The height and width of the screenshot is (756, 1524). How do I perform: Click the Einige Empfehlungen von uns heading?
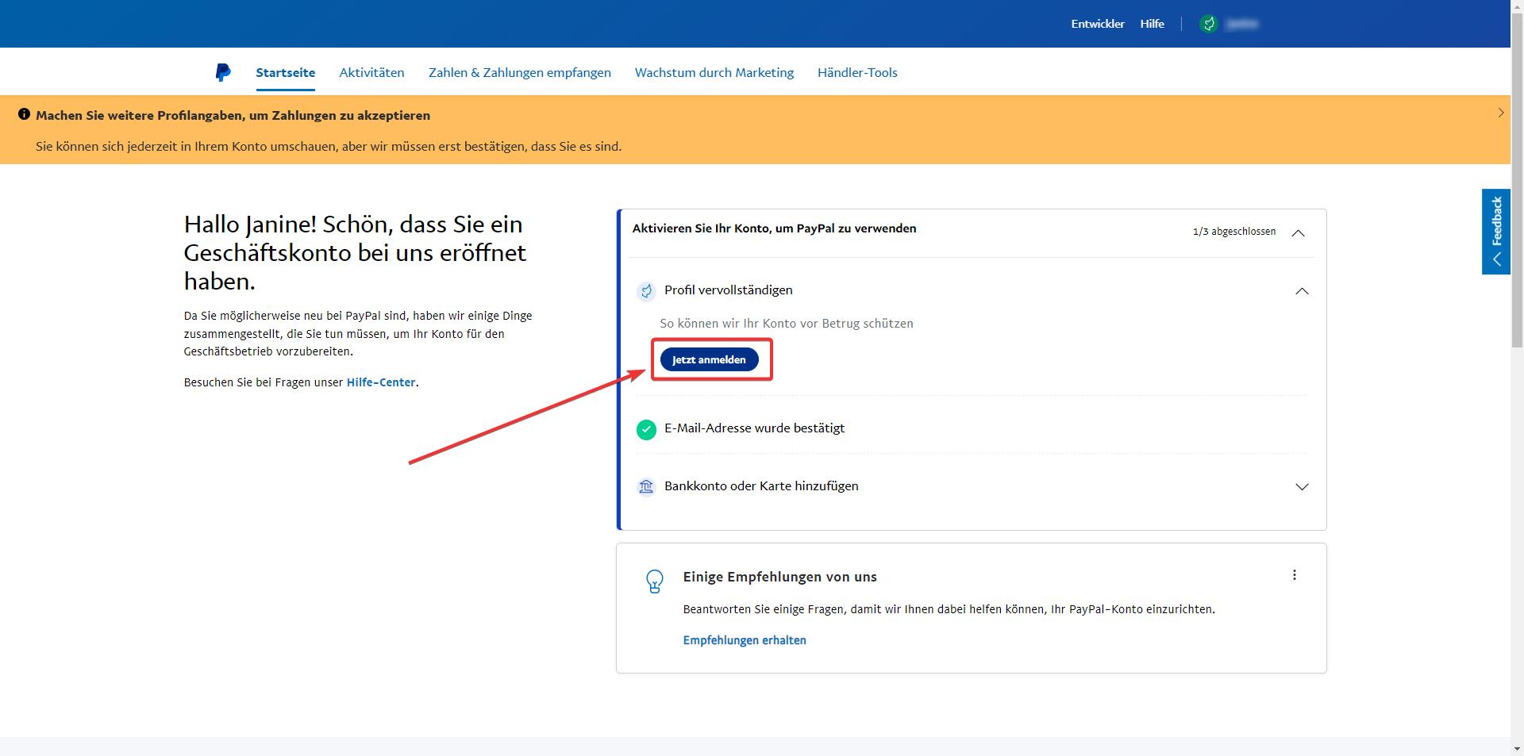779,577
